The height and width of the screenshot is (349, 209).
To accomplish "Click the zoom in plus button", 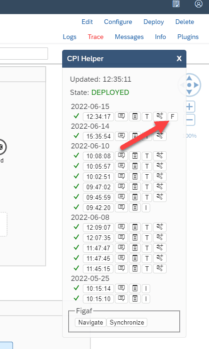I will tap(189, 107).
